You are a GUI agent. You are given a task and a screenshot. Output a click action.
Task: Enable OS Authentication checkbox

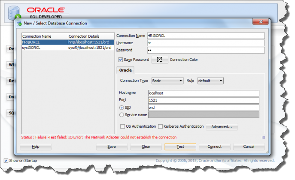(123, 126)
